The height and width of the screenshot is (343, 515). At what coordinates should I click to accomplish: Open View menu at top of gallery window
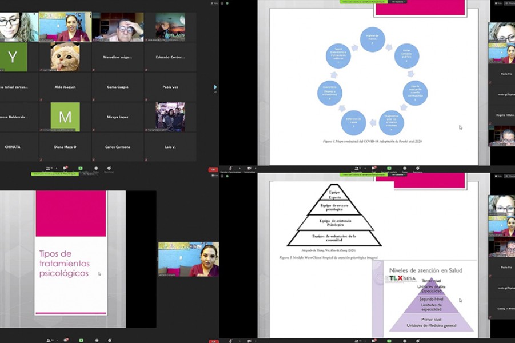pyautogui.click(x=215, y=3)
